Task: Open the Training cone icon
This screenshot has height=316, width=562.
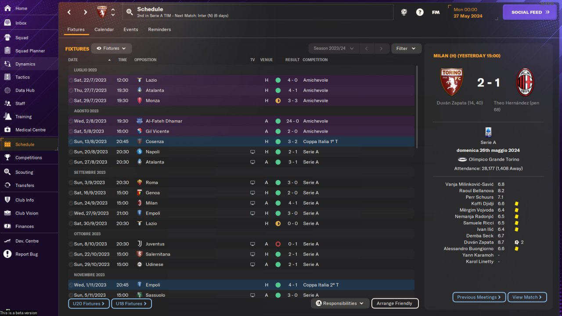Action: (7, 116)
